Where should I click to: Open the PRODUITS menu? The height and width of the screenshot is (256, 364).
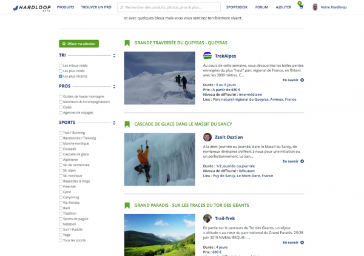(x=66, y=7)
